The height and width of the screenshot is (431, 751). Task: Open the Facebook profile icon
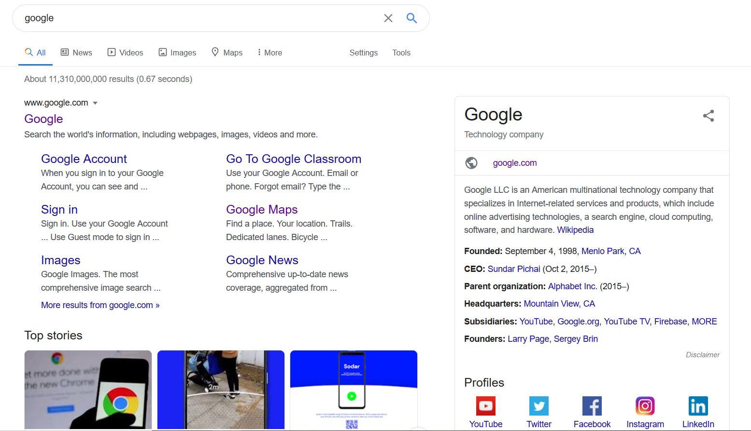click(592, 406)
